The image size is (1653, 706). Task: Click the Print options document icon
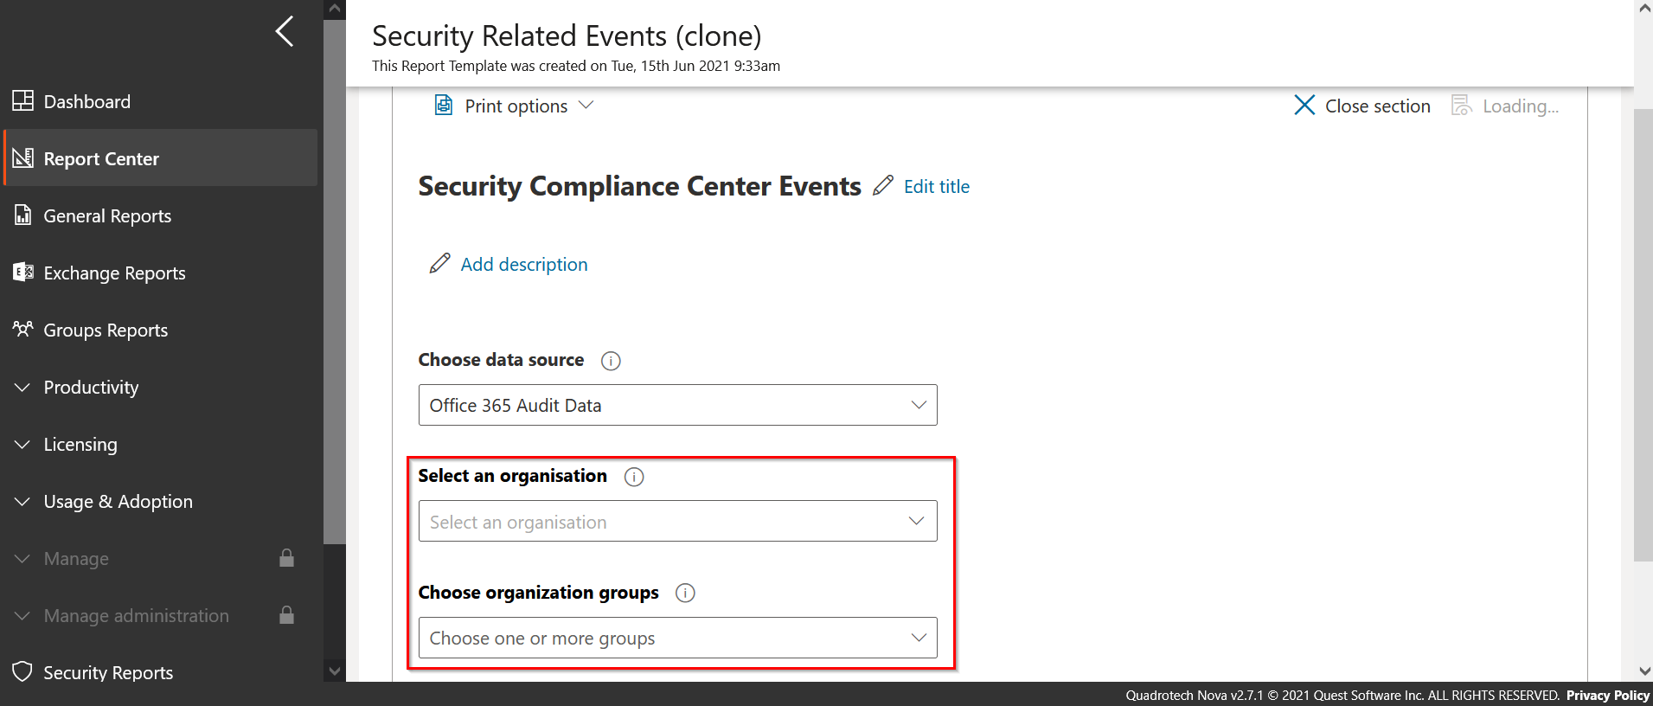pos(444,106)
